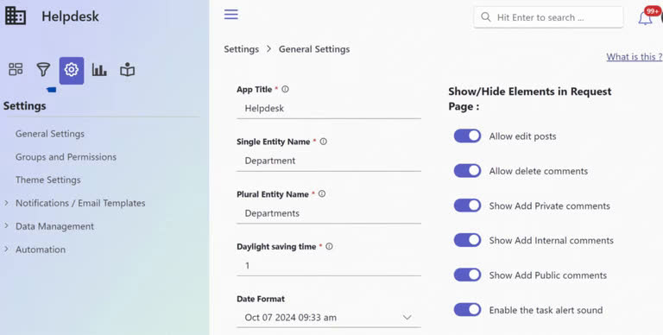Image resolution: width=663 pixels, height=335 pixels.
Task: Click the Show/Hide Elements in Request Page heading
Action: (x=530, y=98)
